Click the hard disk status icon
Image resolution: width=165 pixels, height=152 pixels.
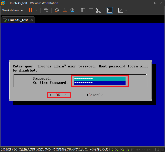point(111,149)
